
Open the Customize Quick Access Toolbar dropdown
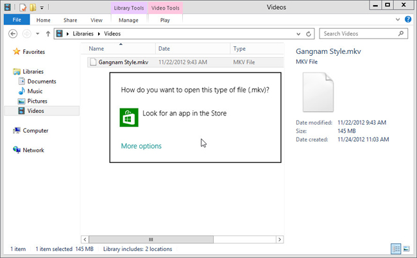[x=42, y=8]
